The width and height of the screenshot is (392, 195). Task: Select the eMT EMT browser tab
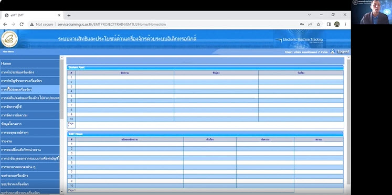[x=31, y=15]
